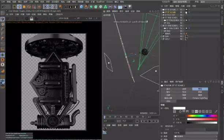This screenshot has height=140, width=224.
Task: Click the Undo arrow in top toolbar
Action: (x=4, y=7)
